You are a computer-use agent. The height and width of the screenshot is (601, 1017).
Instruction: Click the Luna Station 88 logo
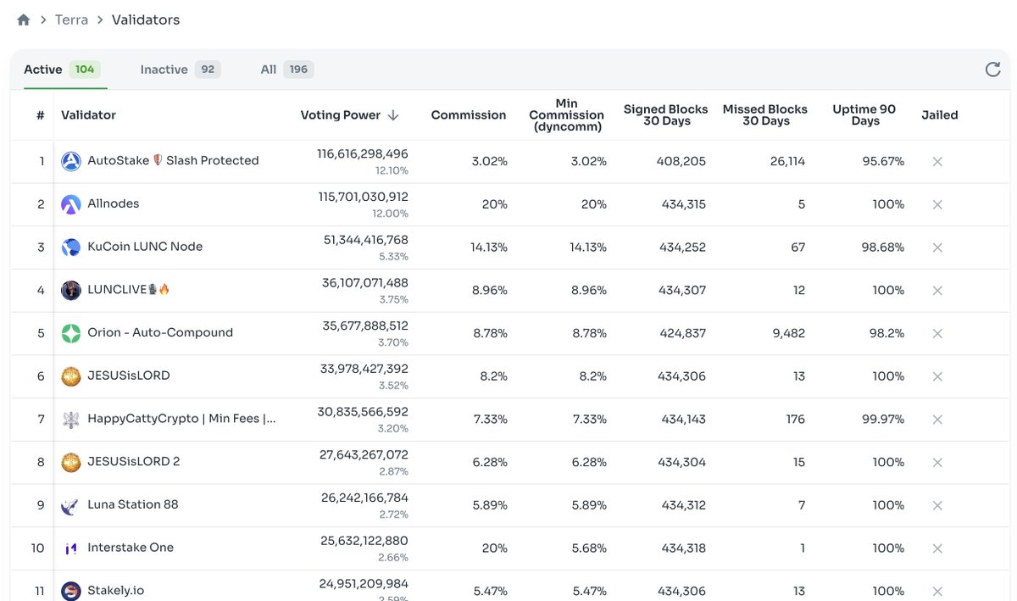(x=70, y=504)
